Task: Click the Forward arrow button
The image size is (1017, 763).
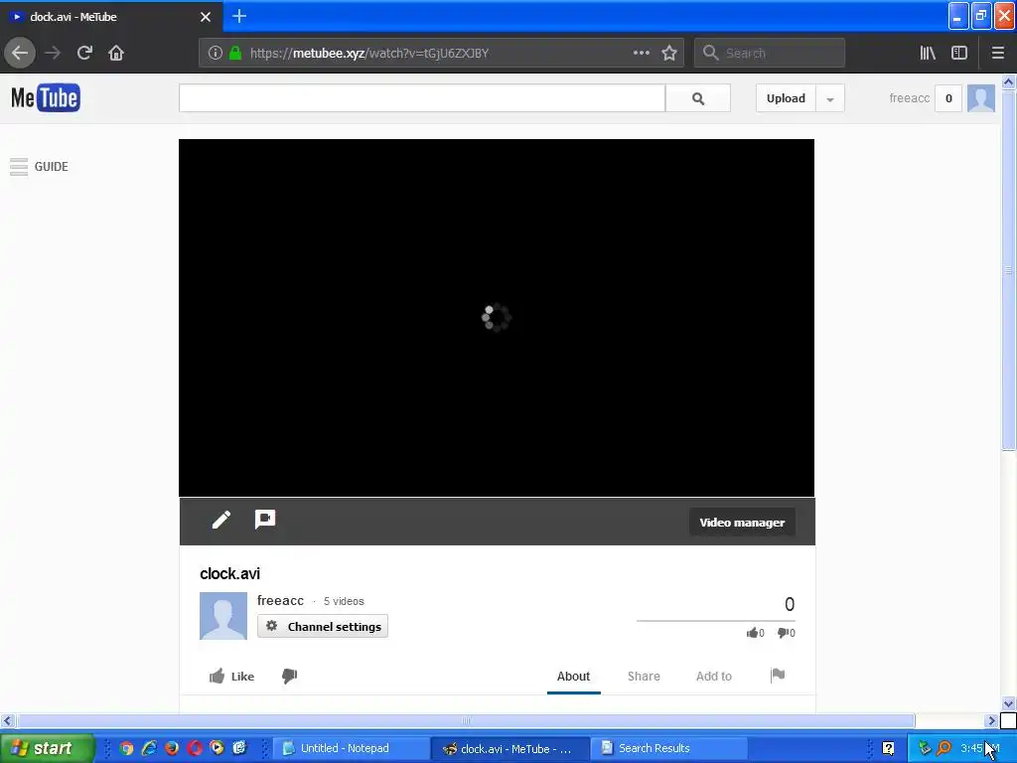Action: pyautogui.click(x=53, y=53)
